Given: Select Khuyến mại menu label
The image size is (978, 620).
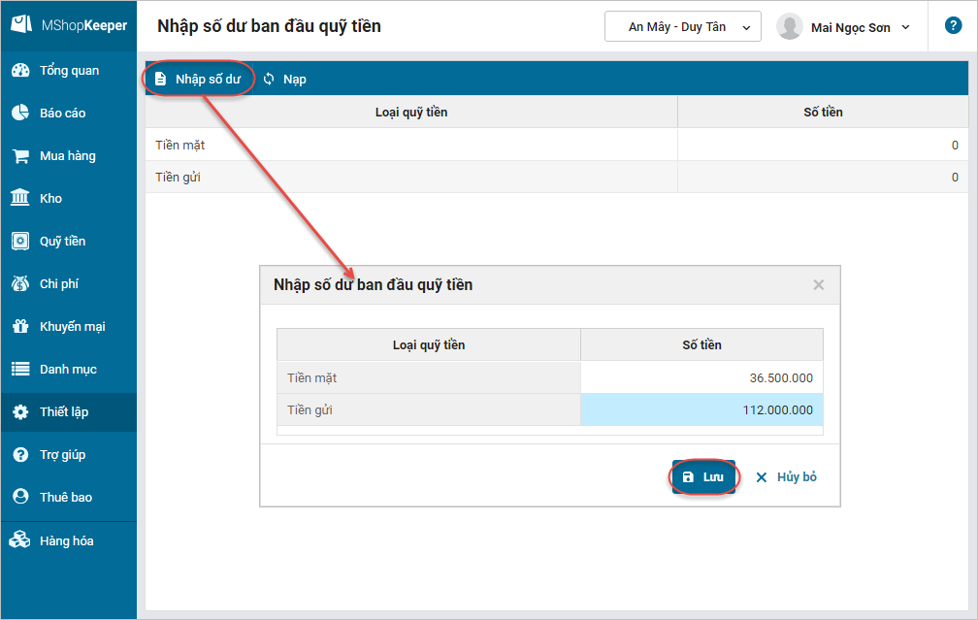Looking at the screenshot, I should tap(73, 326).
